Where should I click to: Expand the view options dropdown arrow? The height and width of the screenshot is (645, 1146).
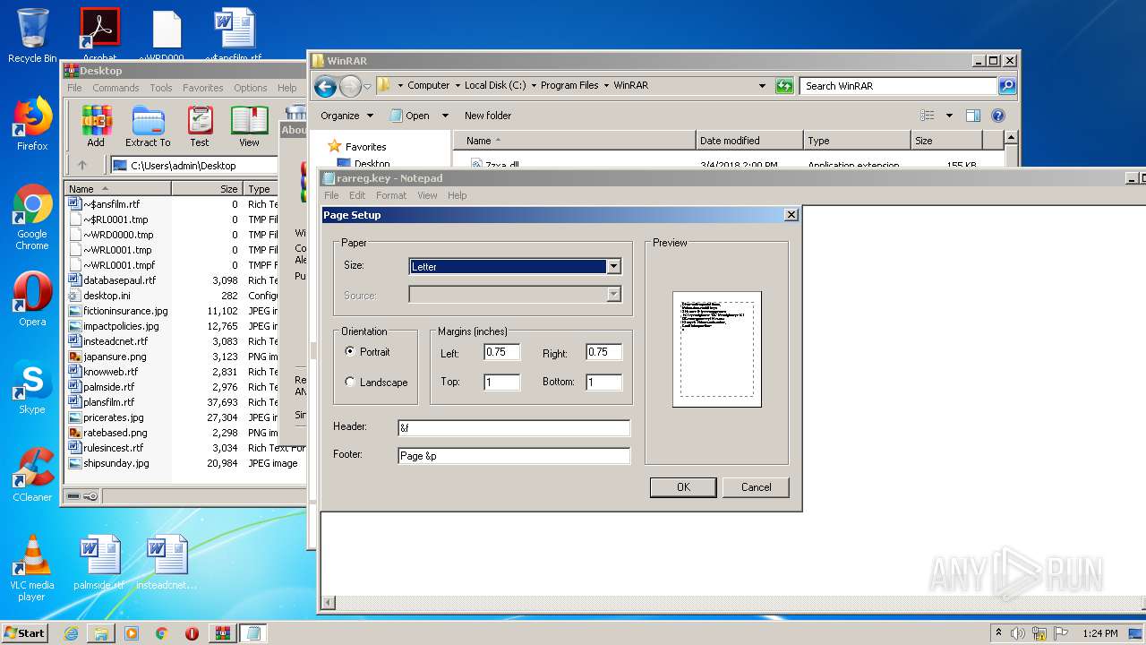click(949, 116)
